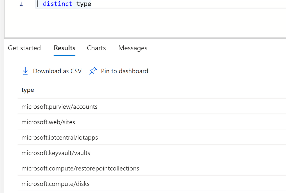The height and width of the screenshot is (193, 286).
Task: Download results as CSV
Action: coord(52,71)
